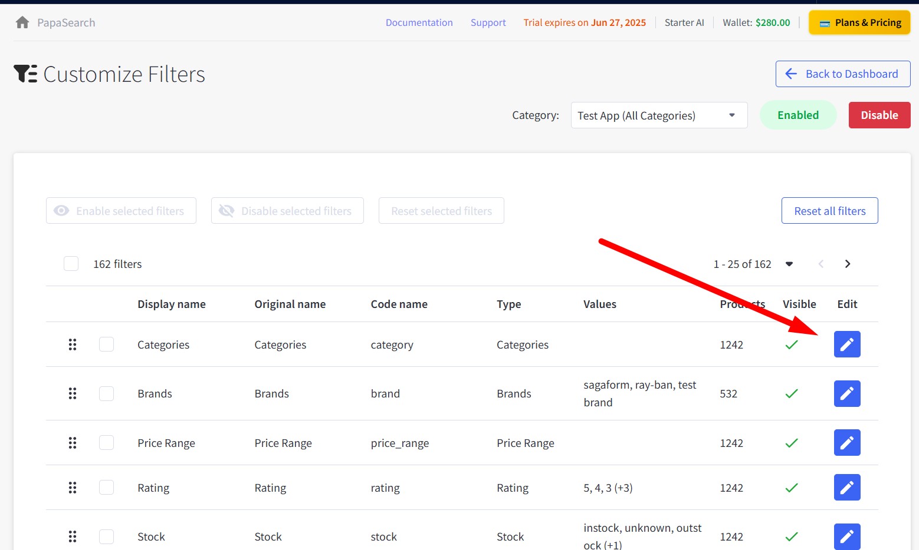The image size is (919, 550).
Task: Check the select-all 162 filters checkbox
Action: [x=71, y=264]
